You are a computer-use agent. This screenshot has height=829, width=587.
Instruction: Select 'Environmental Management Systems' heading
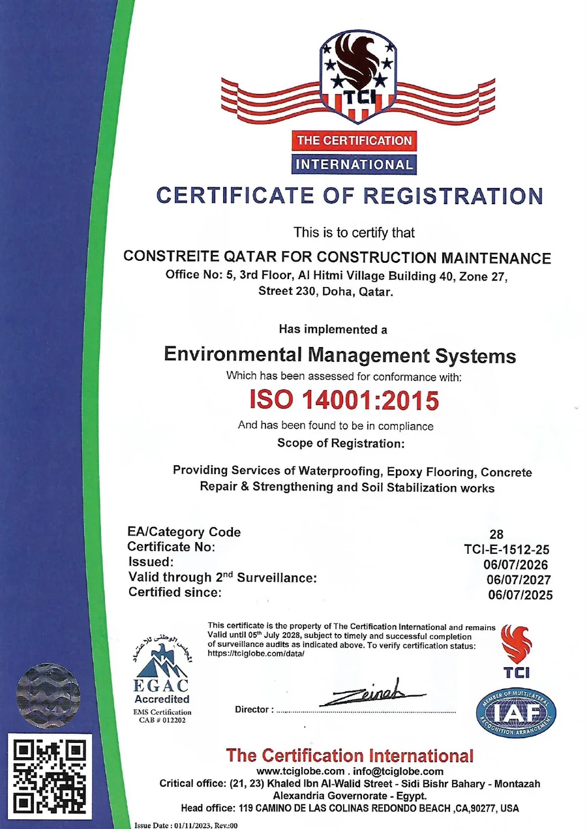click(x=340, y=355)
